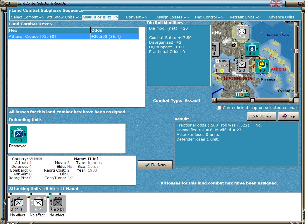Click the Cost/Turns: 3/2 unit detail
The image size is (305, 224).
click(59, 178)
